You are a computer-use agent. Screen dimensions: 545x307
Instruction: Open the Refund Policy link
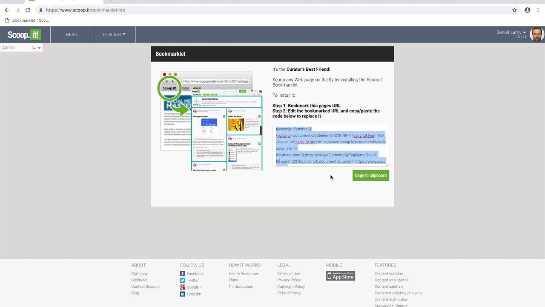(289, 293)
